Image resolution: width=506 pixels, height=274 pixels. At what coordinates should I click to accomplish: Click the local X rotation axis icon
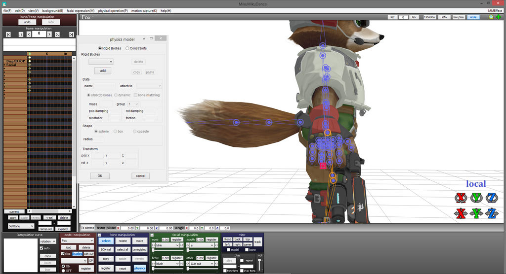coord(461,198)
